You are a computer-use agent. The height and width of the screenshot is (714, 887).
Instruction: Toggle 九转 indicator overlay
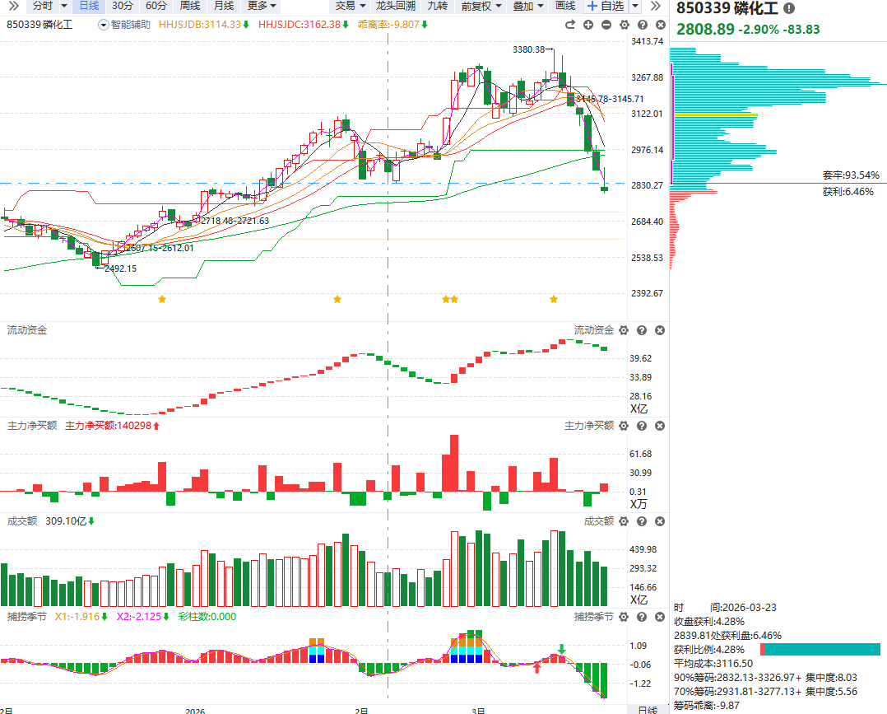(x=437, y=6)
